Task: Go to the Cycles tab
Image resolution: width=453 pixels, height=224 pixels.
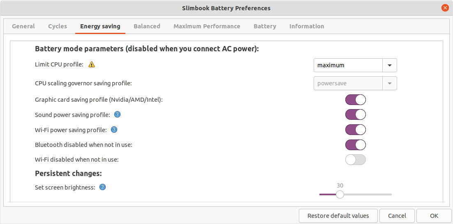Action: [x=58, y=26]
